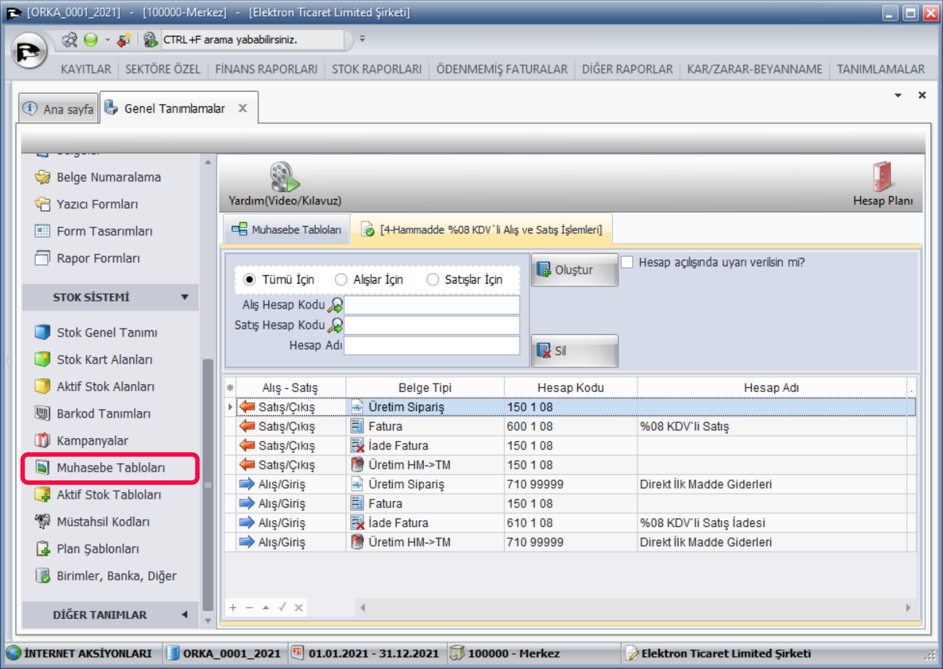Click grid horizontal scroll right arrow
The image size is (943, 669).
tap(908, 607)
